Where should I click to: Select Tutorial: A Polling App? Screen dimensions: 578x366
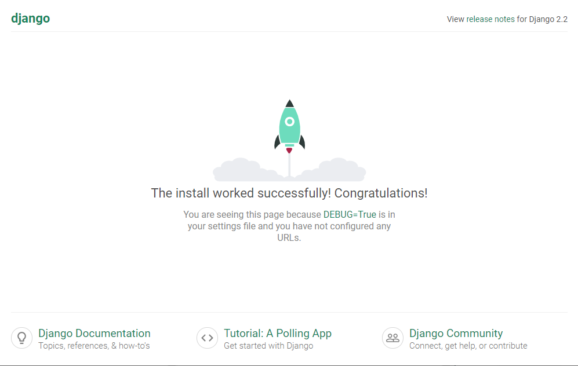[x=278, y=333]
